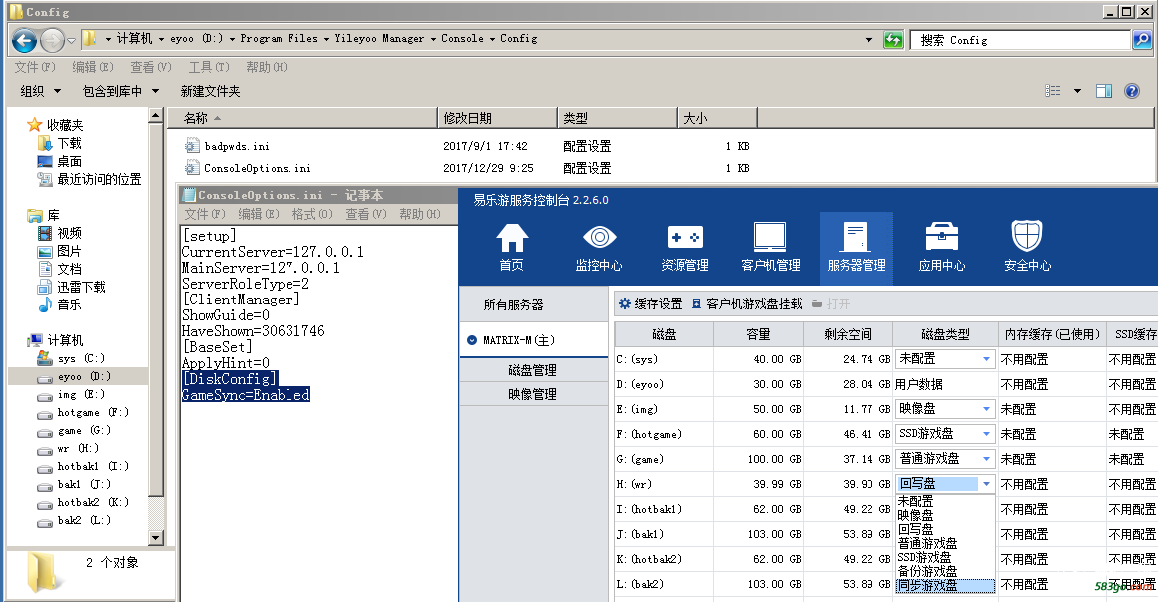Click the 搜索 Config search field
1158x602 pixels.
click(x=1018, y=40)
